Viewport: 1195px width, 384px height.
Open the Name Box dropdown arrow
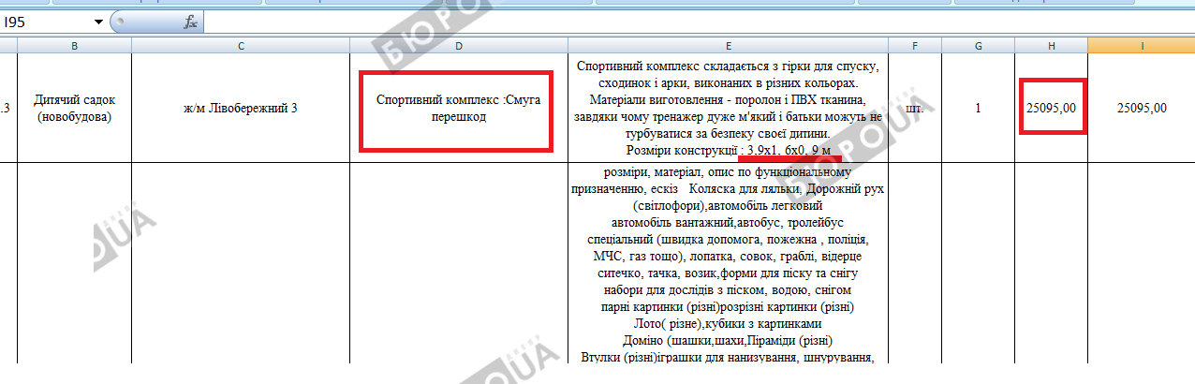(x=98, y=22)
